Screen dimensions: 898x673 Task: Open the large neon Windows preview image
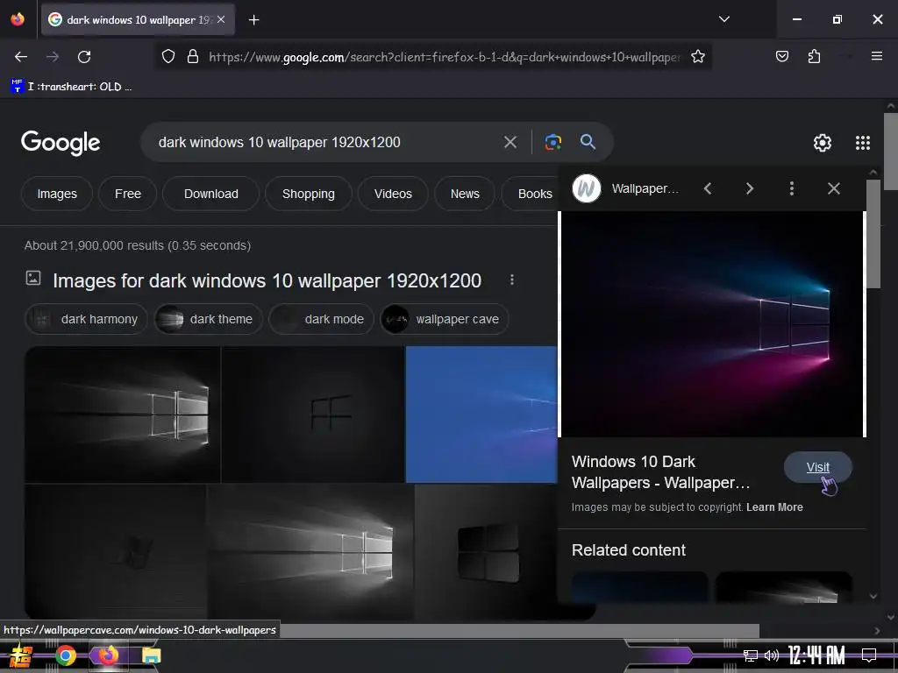pos(712,324)
